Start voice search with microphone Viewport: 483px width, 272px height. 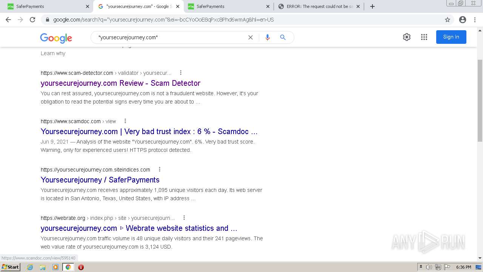click(268, 37)
